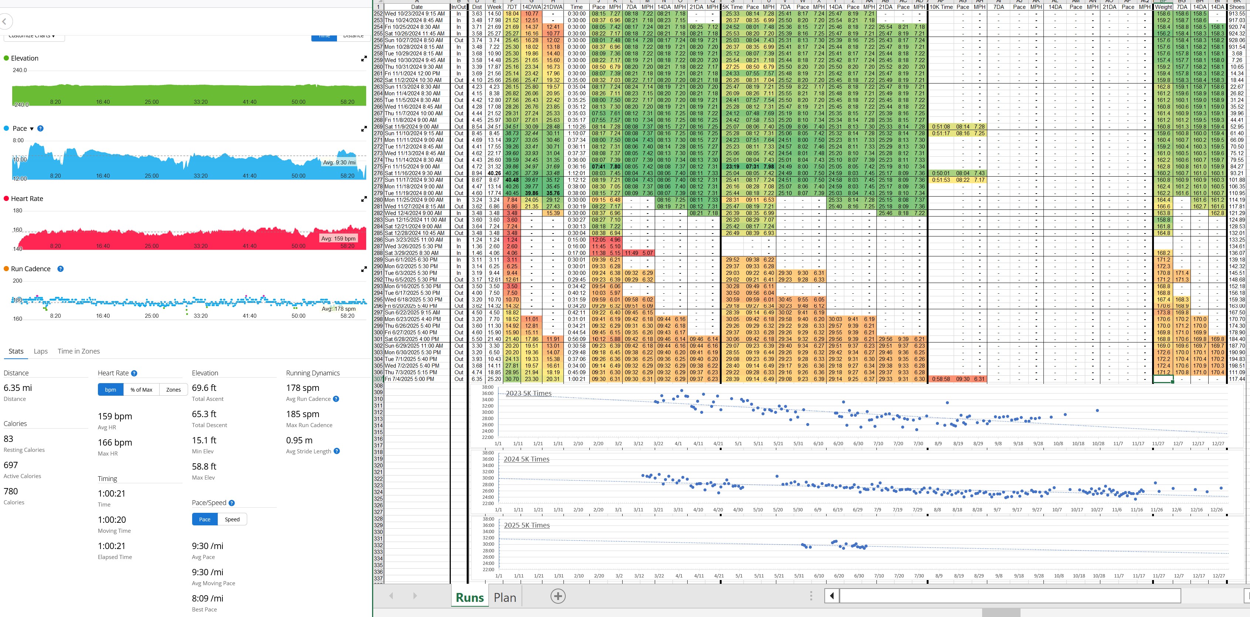Switch to the Plan sheet tab
The width and height of the screenshot is (1250, 617).
[505, 597]
